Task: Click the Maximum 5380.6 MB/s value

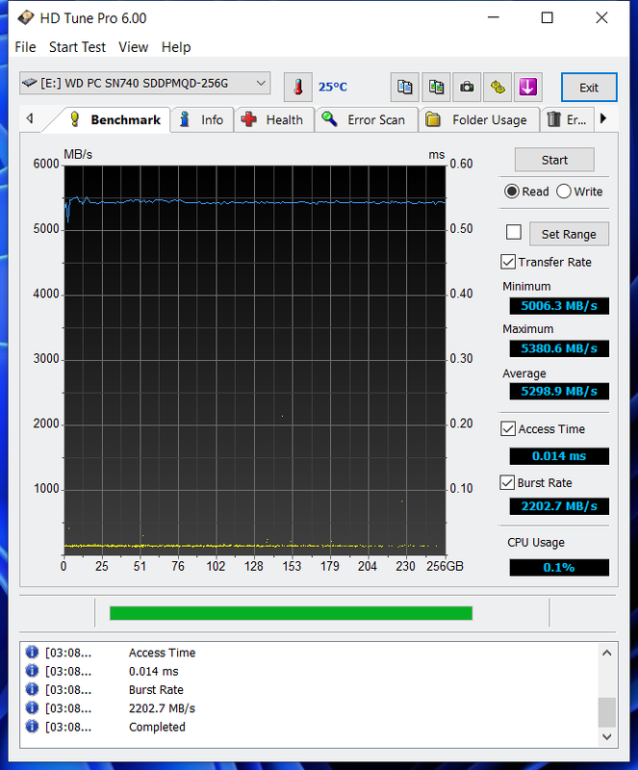Action: [559, 348]
